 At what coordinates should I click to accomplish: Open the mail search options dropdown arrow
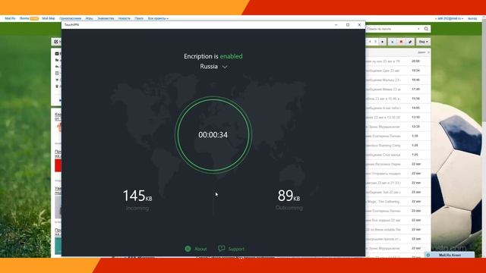click(x=418, y=29)
